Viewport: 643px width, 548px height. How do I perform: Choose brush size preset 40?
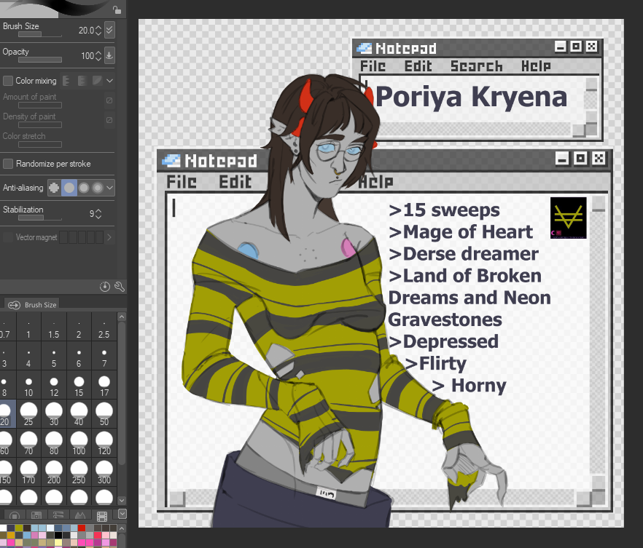pos(79,414)
